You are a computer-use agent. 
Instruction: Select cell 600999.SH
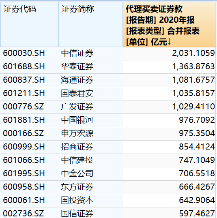[30, 147]
